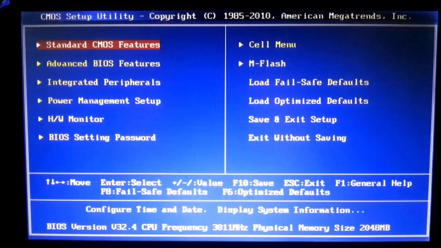Click the "ESC:Exit" key hint
Image resolution: width=441 pixels, height=248 pixels.
pos(304,183)
